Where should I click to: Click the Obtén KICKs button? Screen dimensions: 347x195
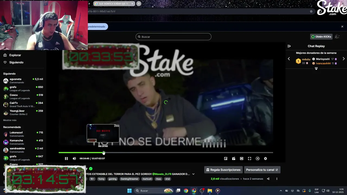point(321,37)
